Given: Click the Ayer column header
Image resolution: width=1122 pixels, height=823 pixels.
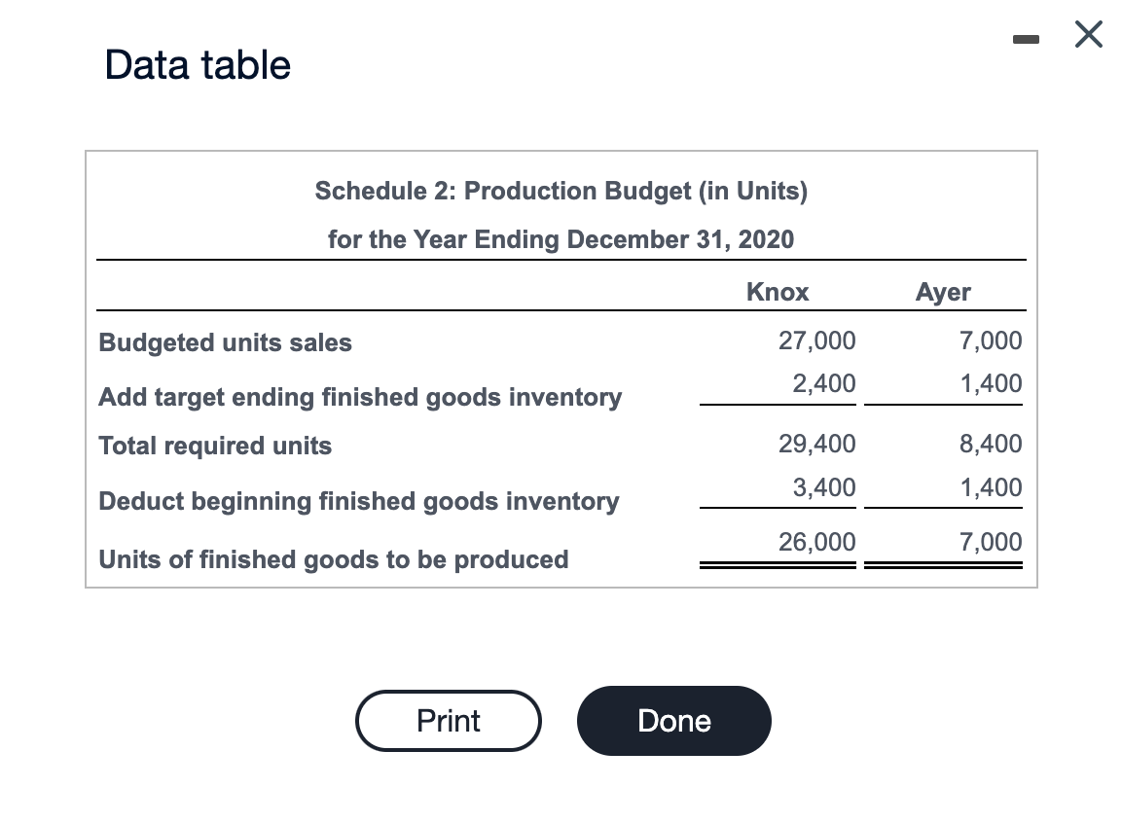Looking at the screenshot, I should pos(942,292).
